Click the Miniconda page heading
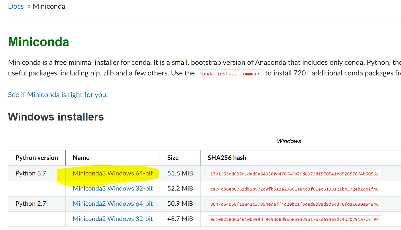Screen dimensions: 401x230 38,42
